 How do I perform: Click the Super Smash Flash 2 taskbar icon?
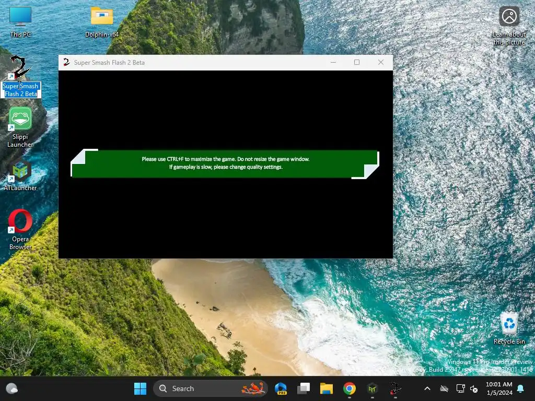pos(395,388)
